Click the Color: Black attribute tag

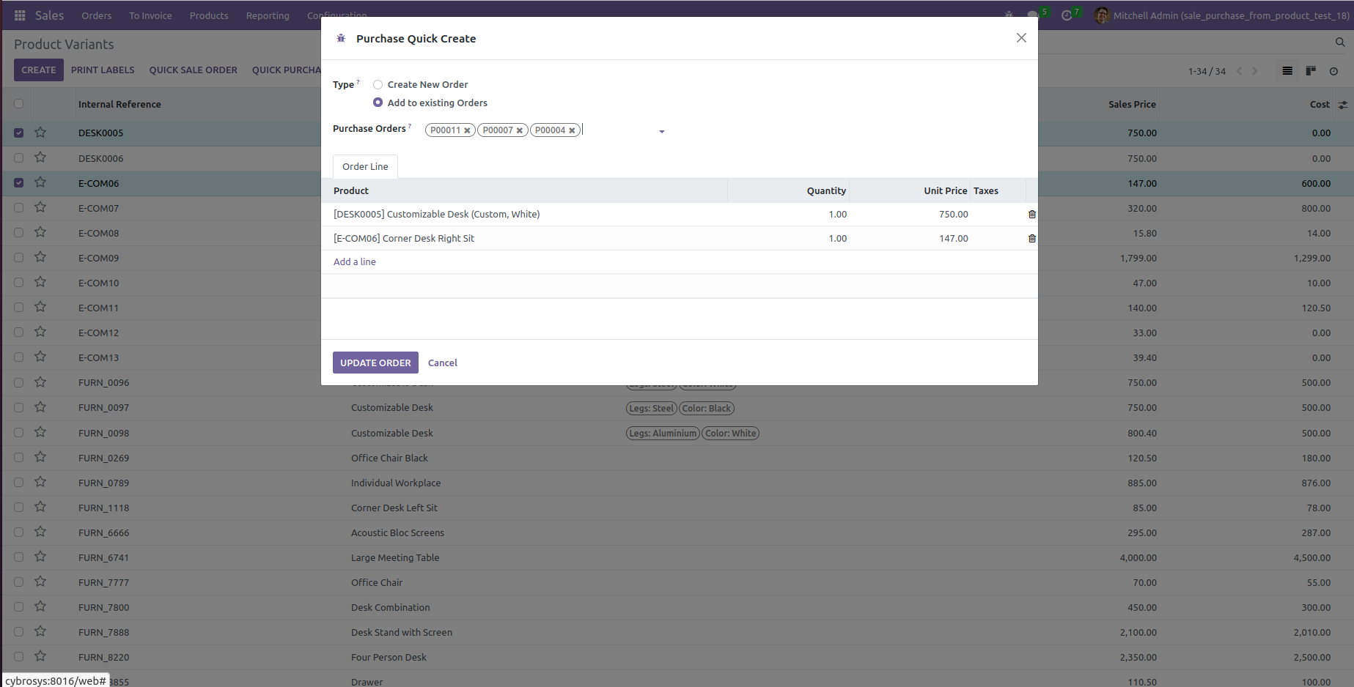707,408
